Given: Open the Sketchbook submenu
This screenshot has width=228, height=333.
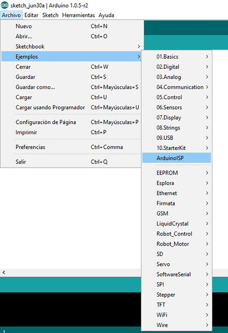Looking at the screenshot, I should pos(71,47).
